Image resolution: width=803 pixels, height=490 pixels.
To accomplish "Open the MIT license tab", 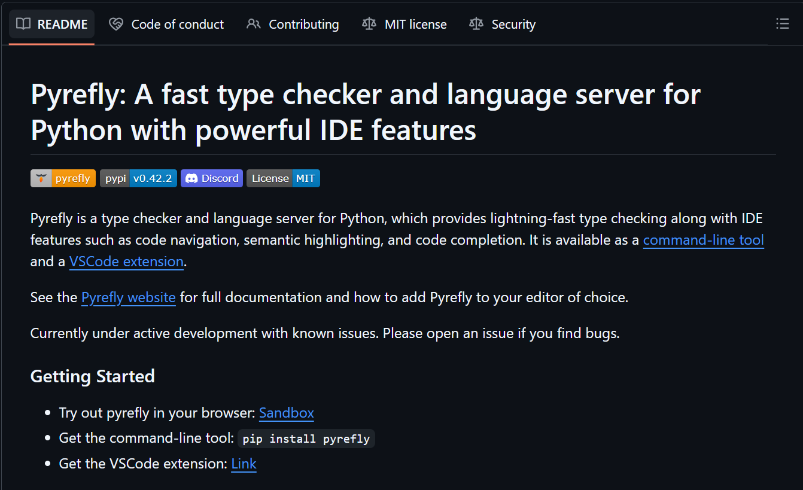I will pyautogui.click(x=404, y=24).
